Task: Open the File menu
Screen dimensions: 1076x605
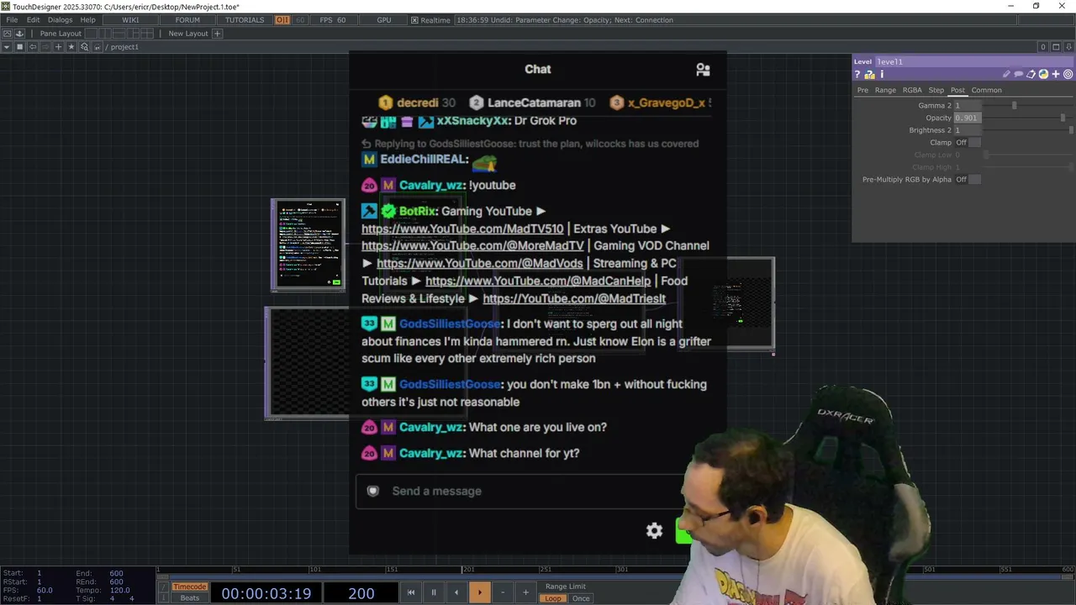Action: point(12,20)
